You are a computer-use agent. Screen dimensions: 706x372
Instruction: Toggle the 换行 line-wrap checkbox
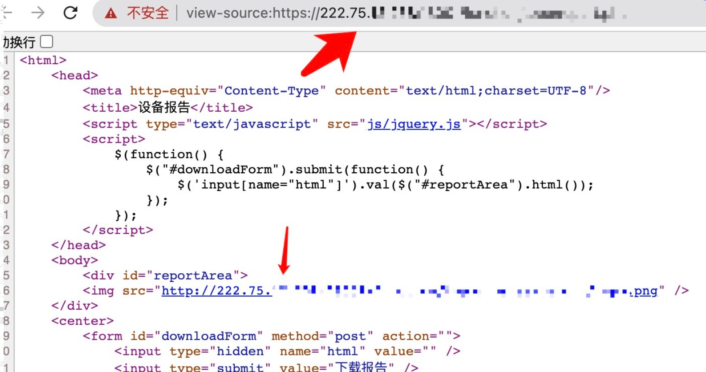pos(47,42)
